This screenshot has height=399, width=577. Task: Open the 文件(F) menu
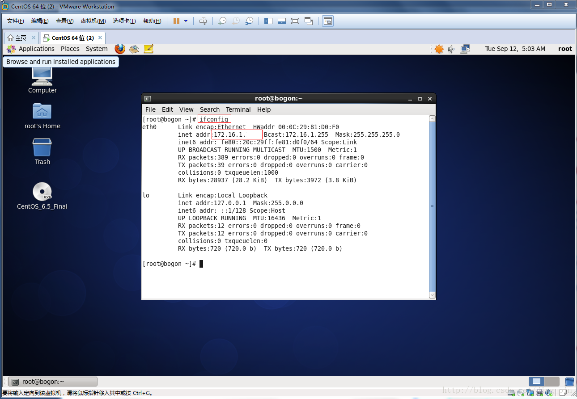point(16,21)
